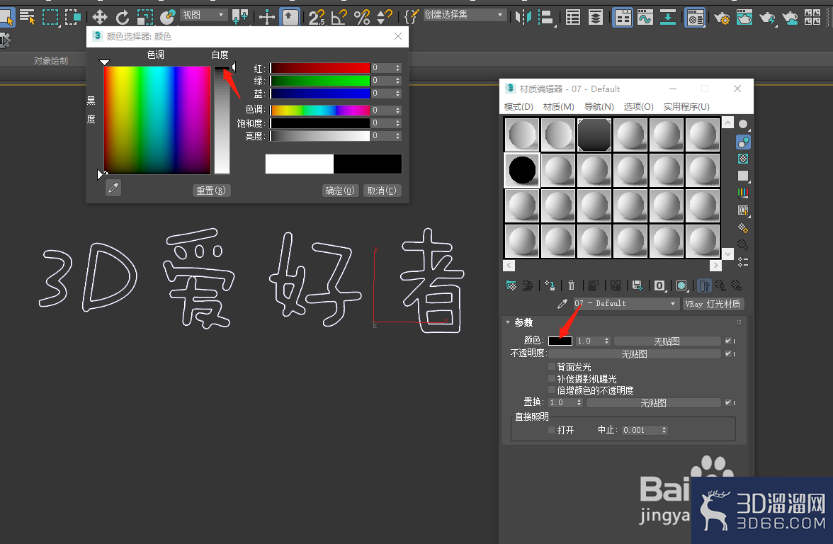
Task: Enable the 补偿摄影机曝光 checkbox
Action: pos(552,378)
